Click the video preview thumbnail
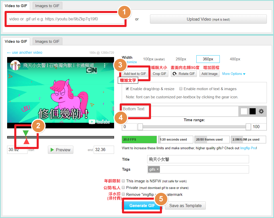Image resolution: width=274 pixels, height=218 pixels. pyautogui.click(x=60, y=93)
